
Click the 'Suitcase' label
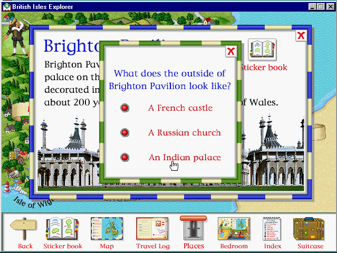click(x=310, y=246)
